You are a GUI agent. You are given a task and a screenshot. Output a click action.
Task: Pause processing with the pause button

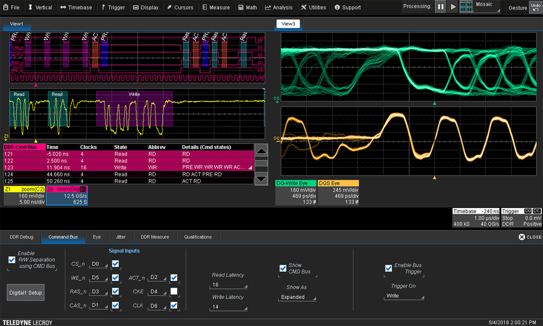tap(440, 7)
